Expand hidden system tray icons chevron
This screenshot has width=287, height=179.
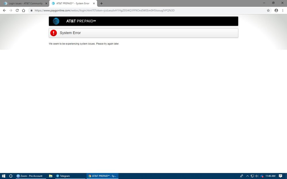pos(247,176)
